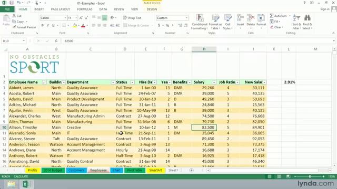Image resolution: width=337 pixels, height=189 pixels.
Task: Open the Department column filter dropdown
Action: pos(113,82)
